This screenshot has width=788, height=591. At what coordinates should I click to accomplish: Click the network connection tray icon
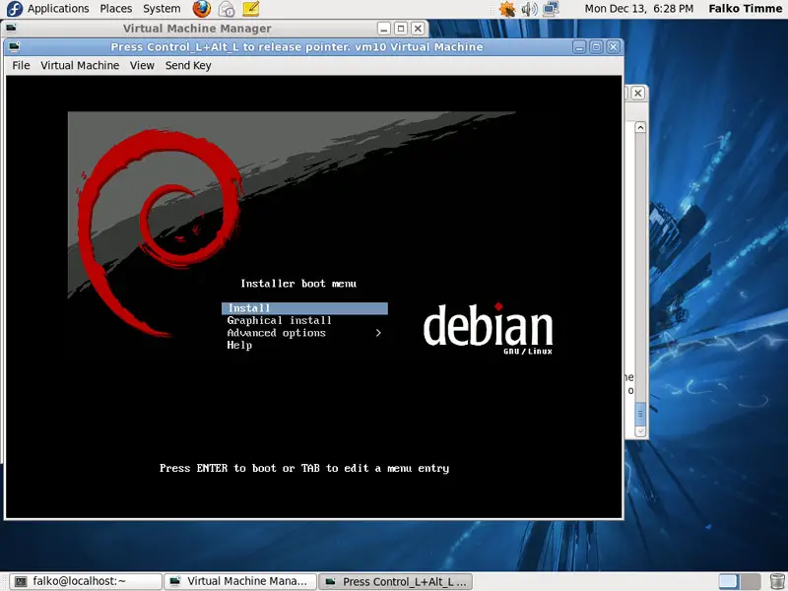[x=552, y=9]
